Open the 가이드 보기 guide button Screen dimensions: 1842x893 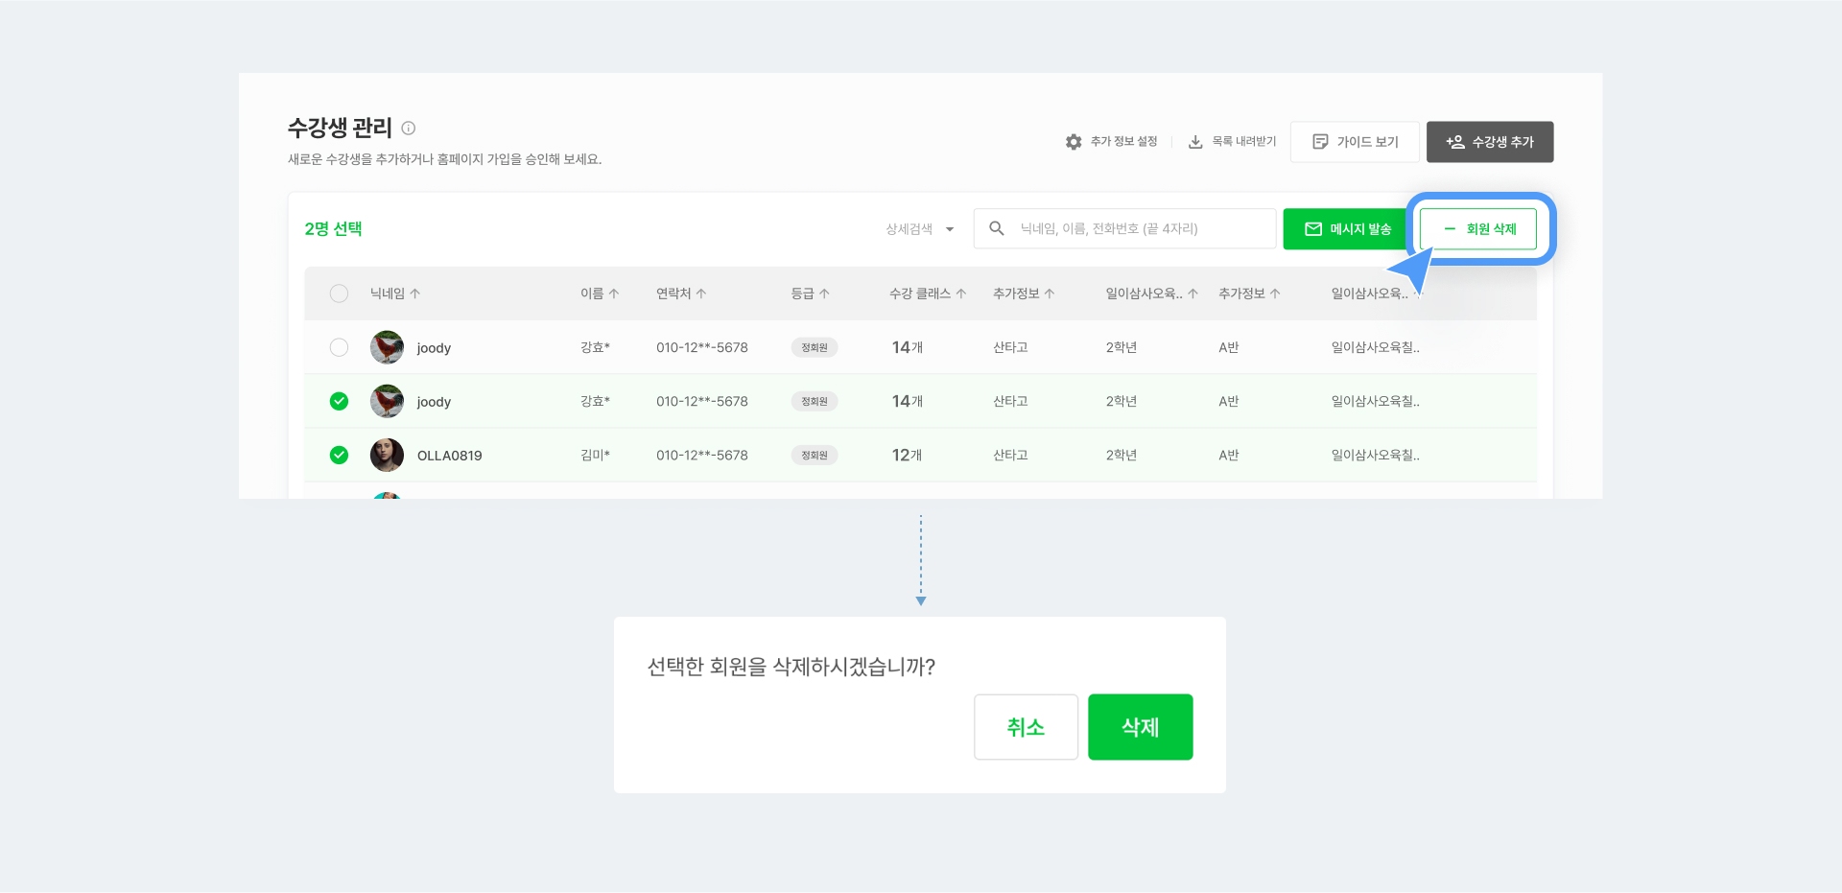tap(1354, 142)
